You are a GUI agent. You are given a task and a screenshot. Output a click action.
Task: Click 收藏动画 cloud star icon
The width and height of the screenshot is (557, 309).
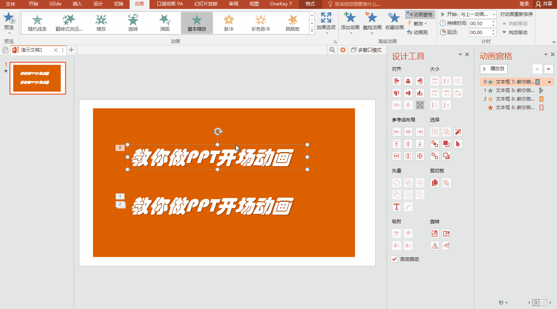394,22
